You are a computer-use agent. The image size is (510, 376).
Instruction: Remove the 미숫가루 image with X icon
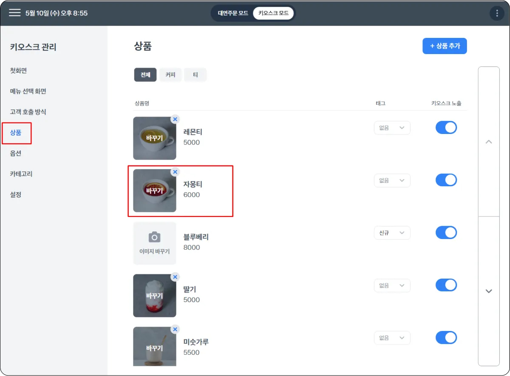[x=175, y=329]
